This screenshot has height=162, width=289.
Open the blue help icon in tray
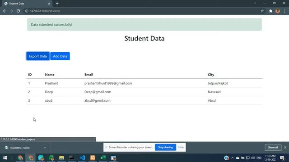pos(226,158)
